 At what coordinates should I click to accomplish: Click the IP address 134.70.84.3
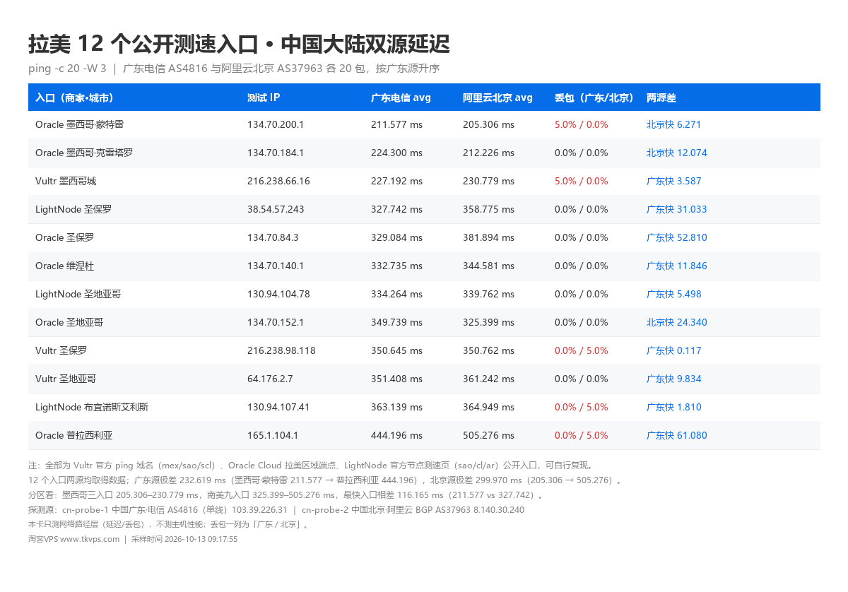coord(273,237)
